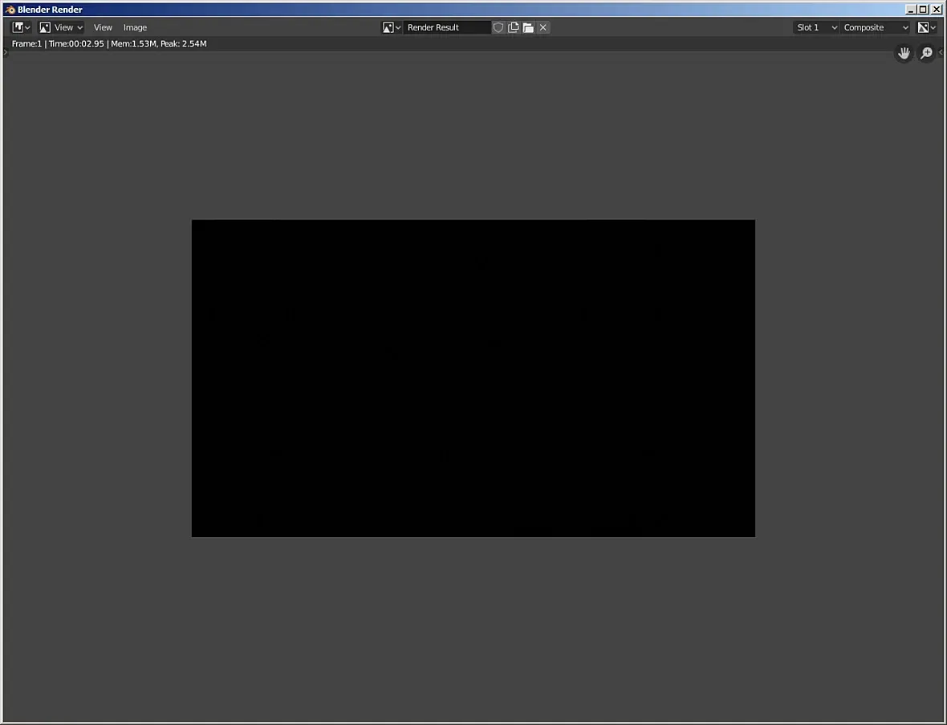Select the zoom magnifier icon
This screenshot has height=725, width=947.
(x=926, y=53)
